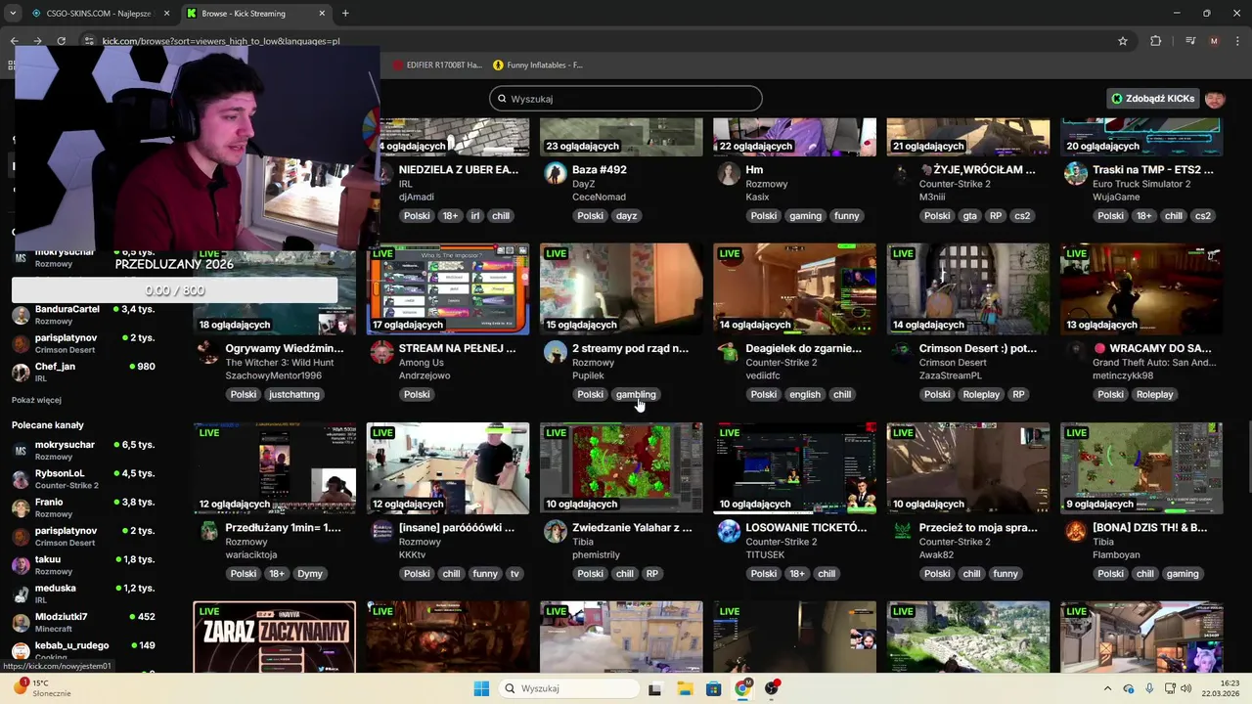Viewport: 1252px width, 704px height.
Task: Close the CSGO-SKINS.COM tab
Action: 166,14
